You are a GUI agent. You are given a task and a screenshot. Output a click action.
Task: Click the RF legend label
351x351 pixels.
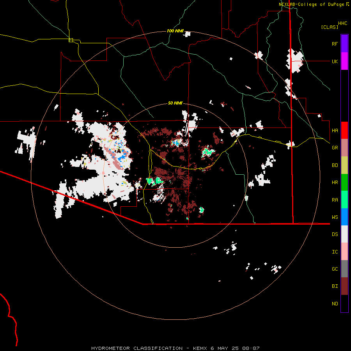tap(335, 44)
